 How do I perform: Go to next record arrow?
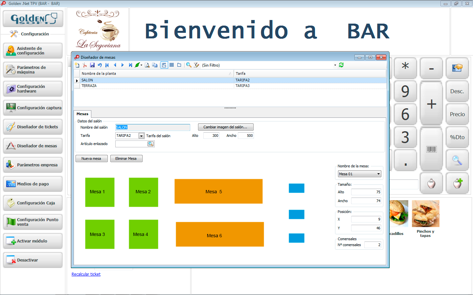click(x=123, y=65)
